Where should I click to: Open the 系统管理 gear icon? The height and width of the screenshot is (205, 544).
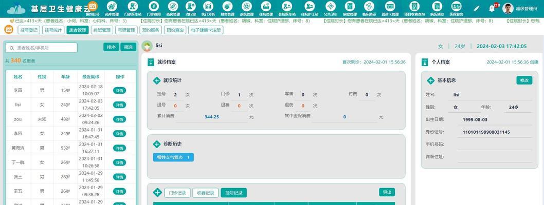coord(246,7)
